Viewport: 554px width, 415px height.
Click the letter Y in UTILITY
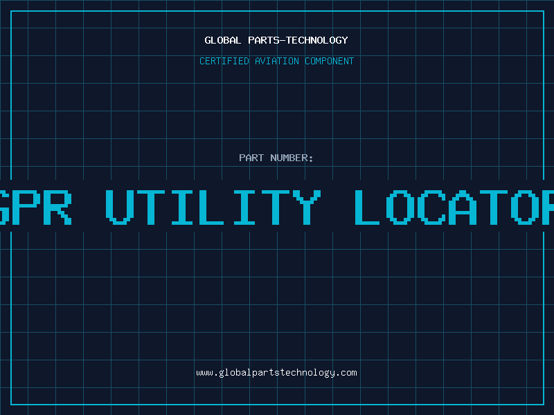303,207
